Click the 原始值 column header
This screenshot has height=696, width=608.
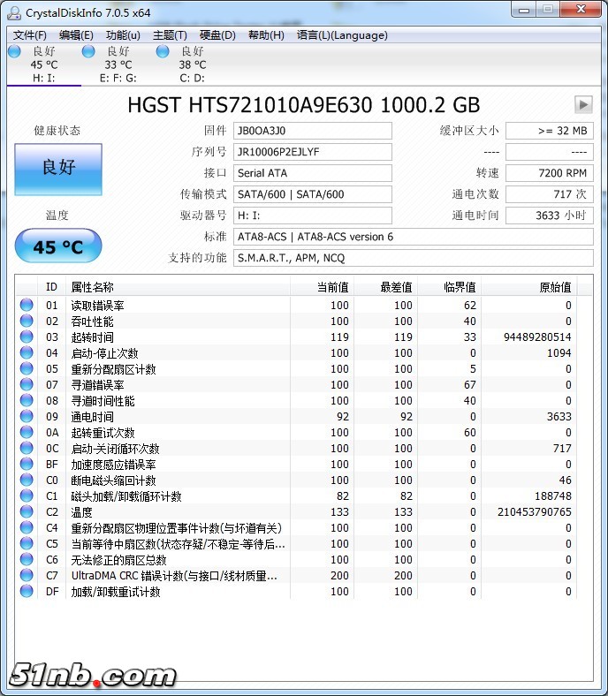555,287
